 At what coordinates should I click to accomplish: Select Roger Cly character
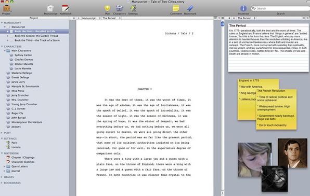(x=17, y=113)
